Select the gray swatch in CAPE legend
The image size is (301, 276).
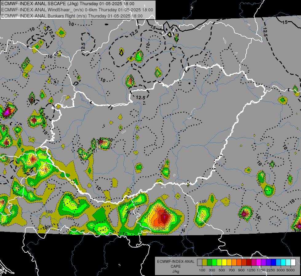coord(200,262)
